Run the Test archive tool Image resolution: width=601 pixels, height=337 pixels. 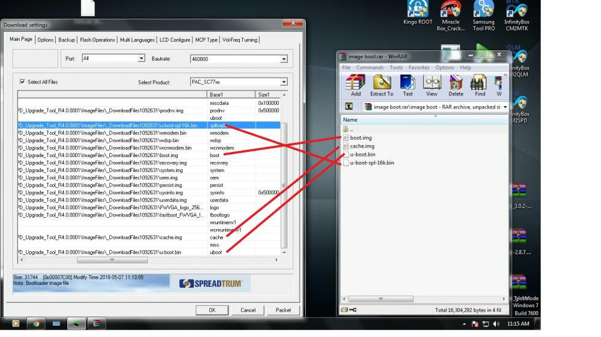pyautogui.click(x=407, y=85)
